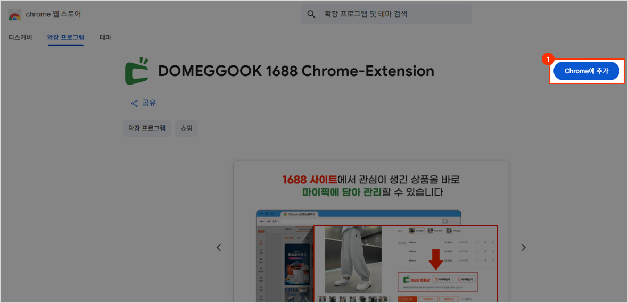The height and width of the screenshot is (303, 628).
Task: Click the orange number 1 badge
Action: click(x=548, y=59)
